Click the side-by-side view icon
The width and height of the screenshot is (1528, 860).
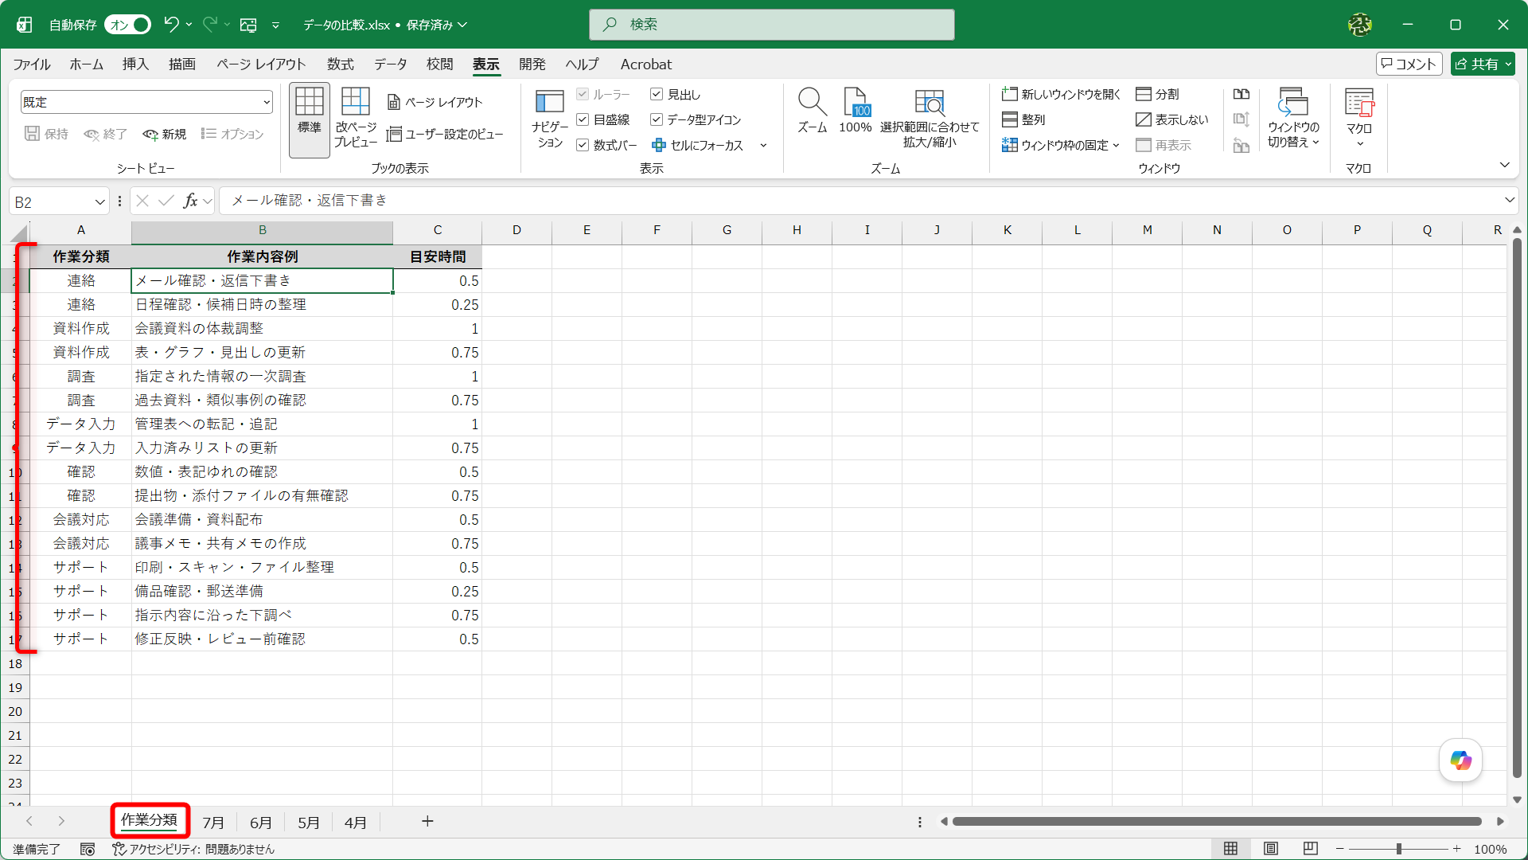pos(1241,94)
